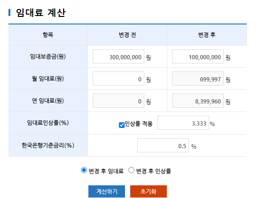
Task: Click the 변경 후 월 임대료 field showing 699,997
Action: point(198,79)
